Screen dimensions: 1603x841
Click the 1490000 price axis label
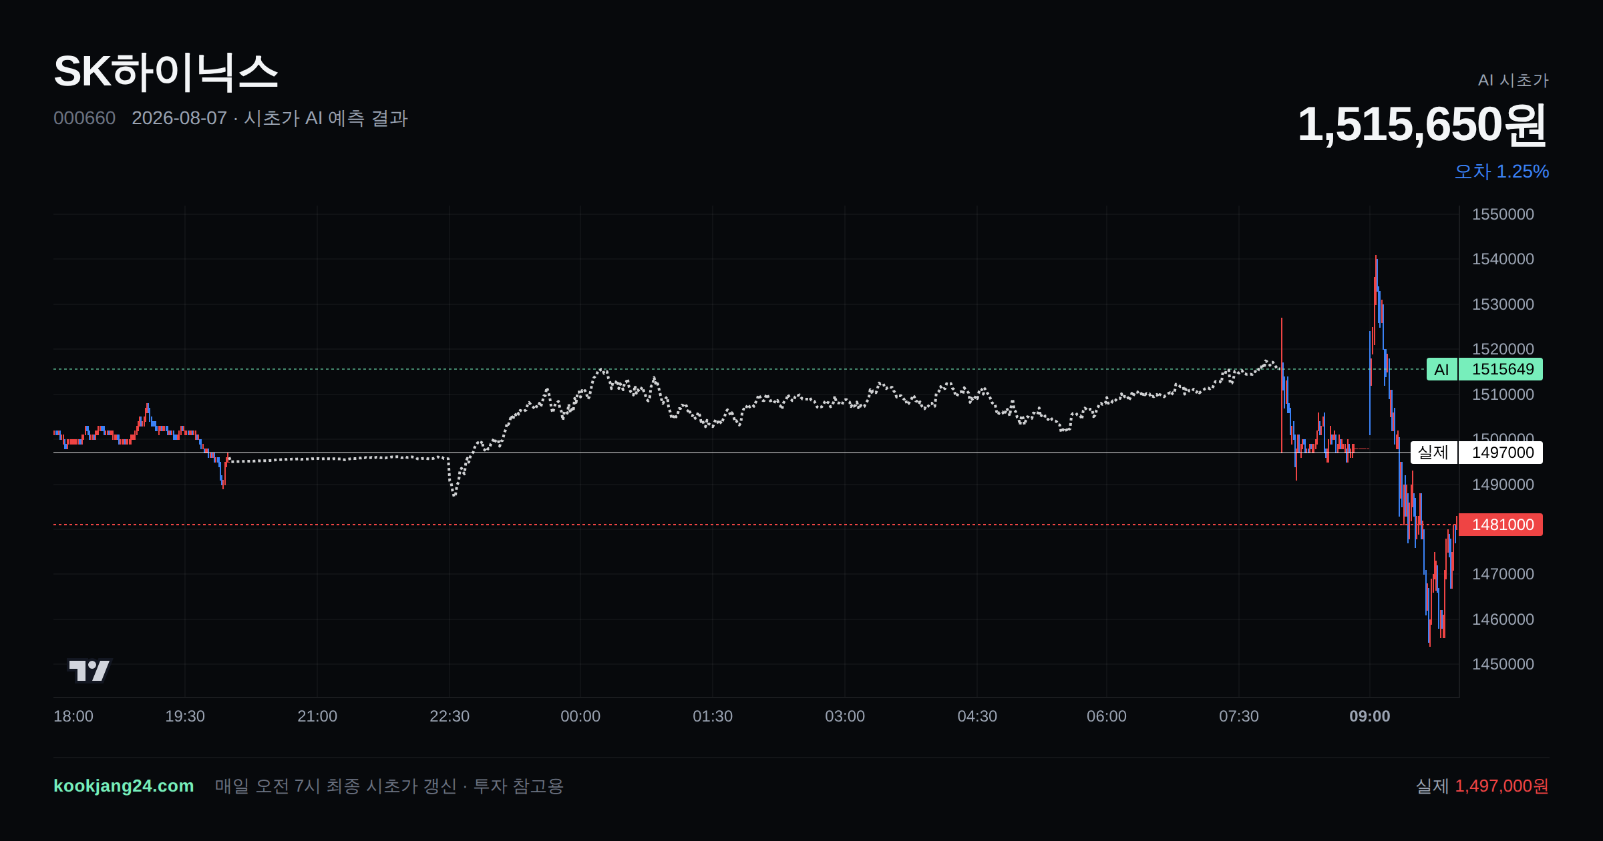click(x=1503, y=485)
